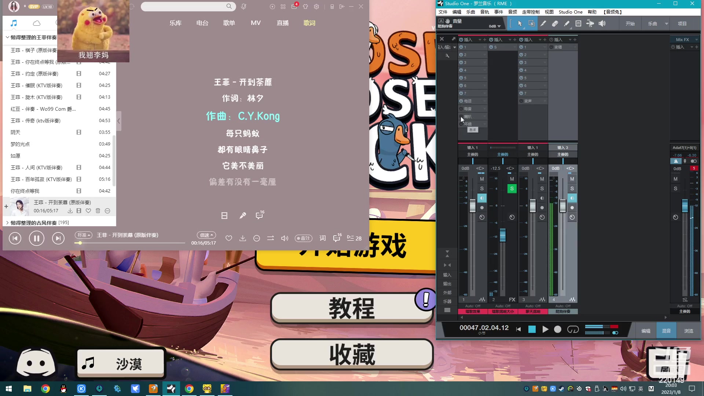
Task: Unsolo channel 2 with green S button
Action: tap(512, 188)
